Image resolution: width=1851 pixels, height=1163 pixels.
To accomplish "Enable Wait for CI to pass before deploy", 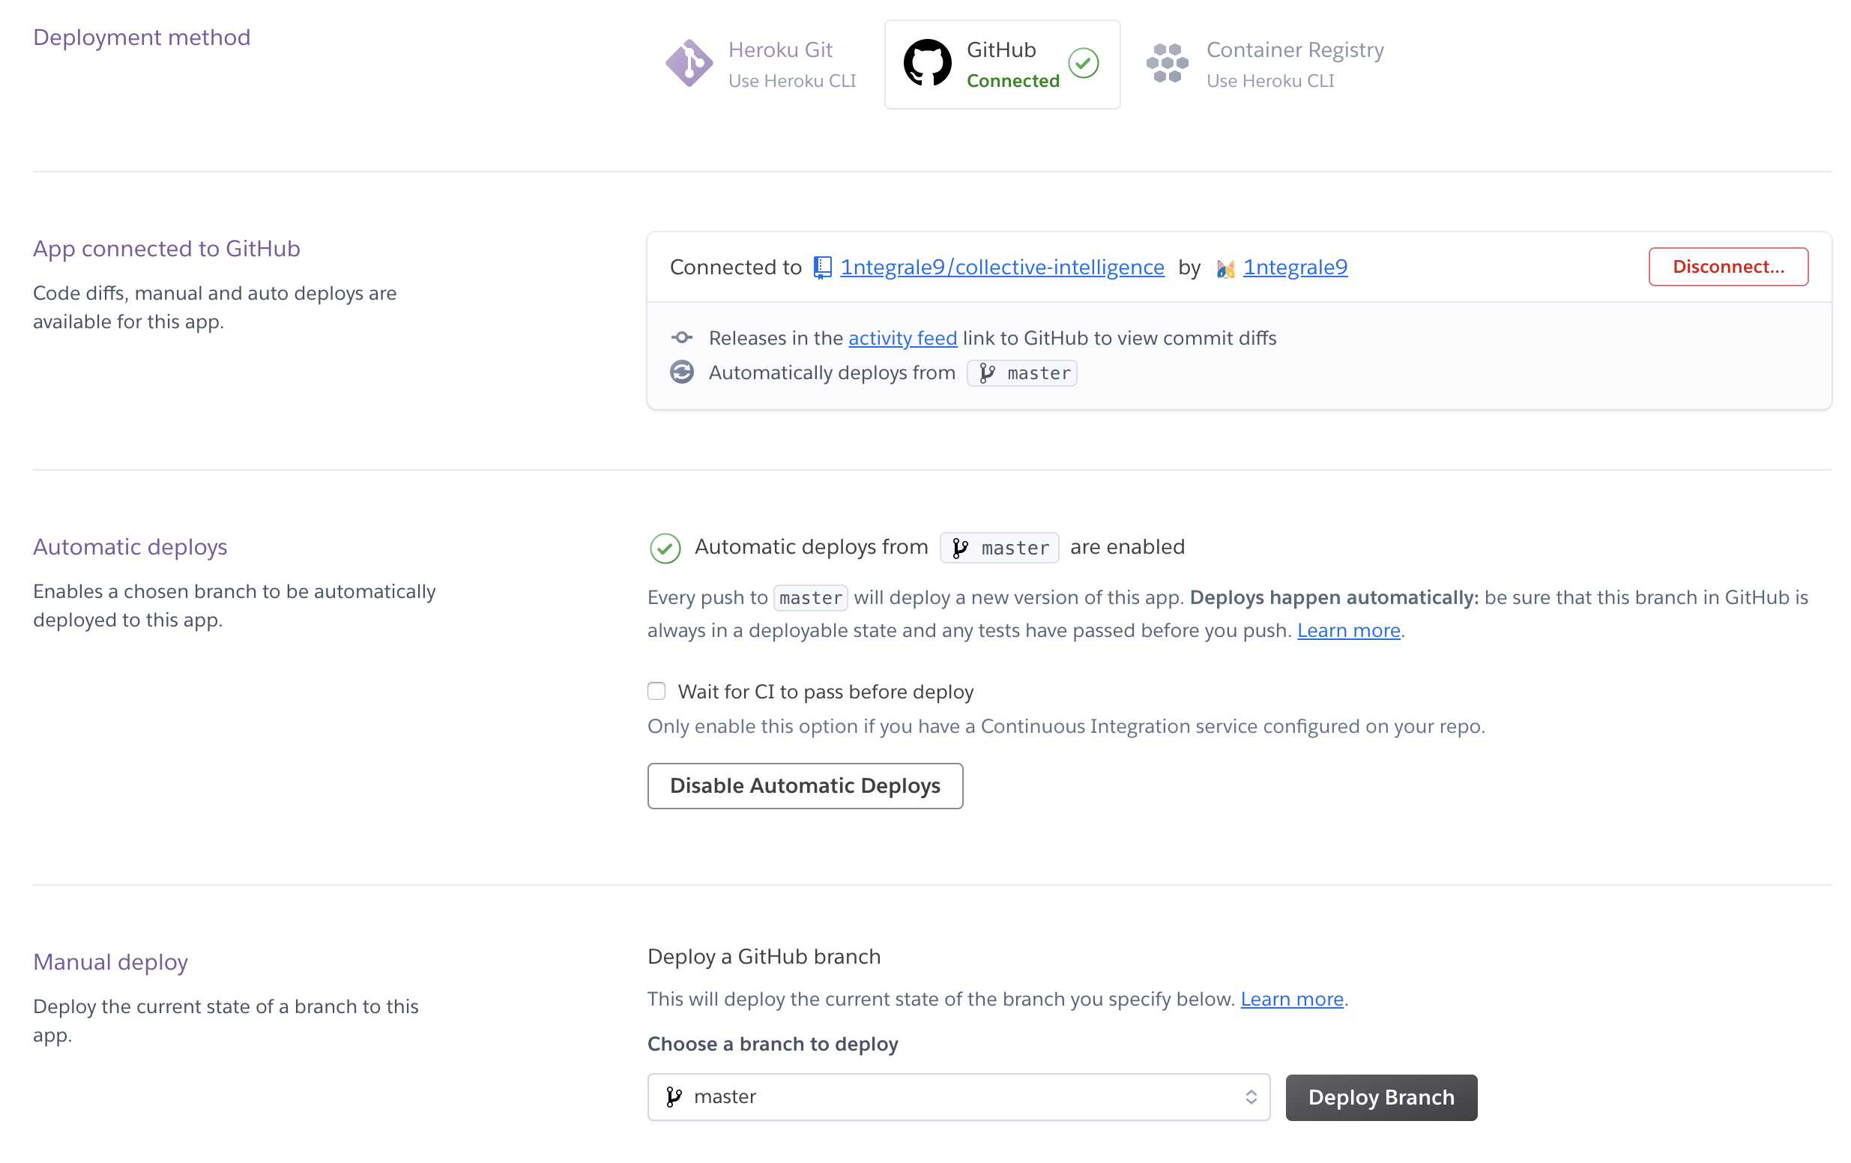I will pos(656,691).
